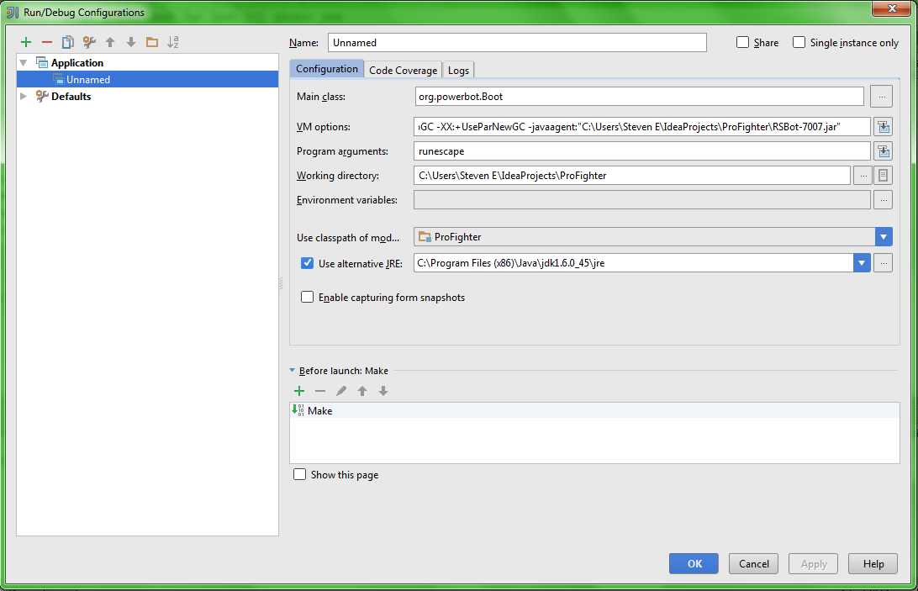Move configuration up in the list
This screenshot has width=918, height=591.
[110, 41]
